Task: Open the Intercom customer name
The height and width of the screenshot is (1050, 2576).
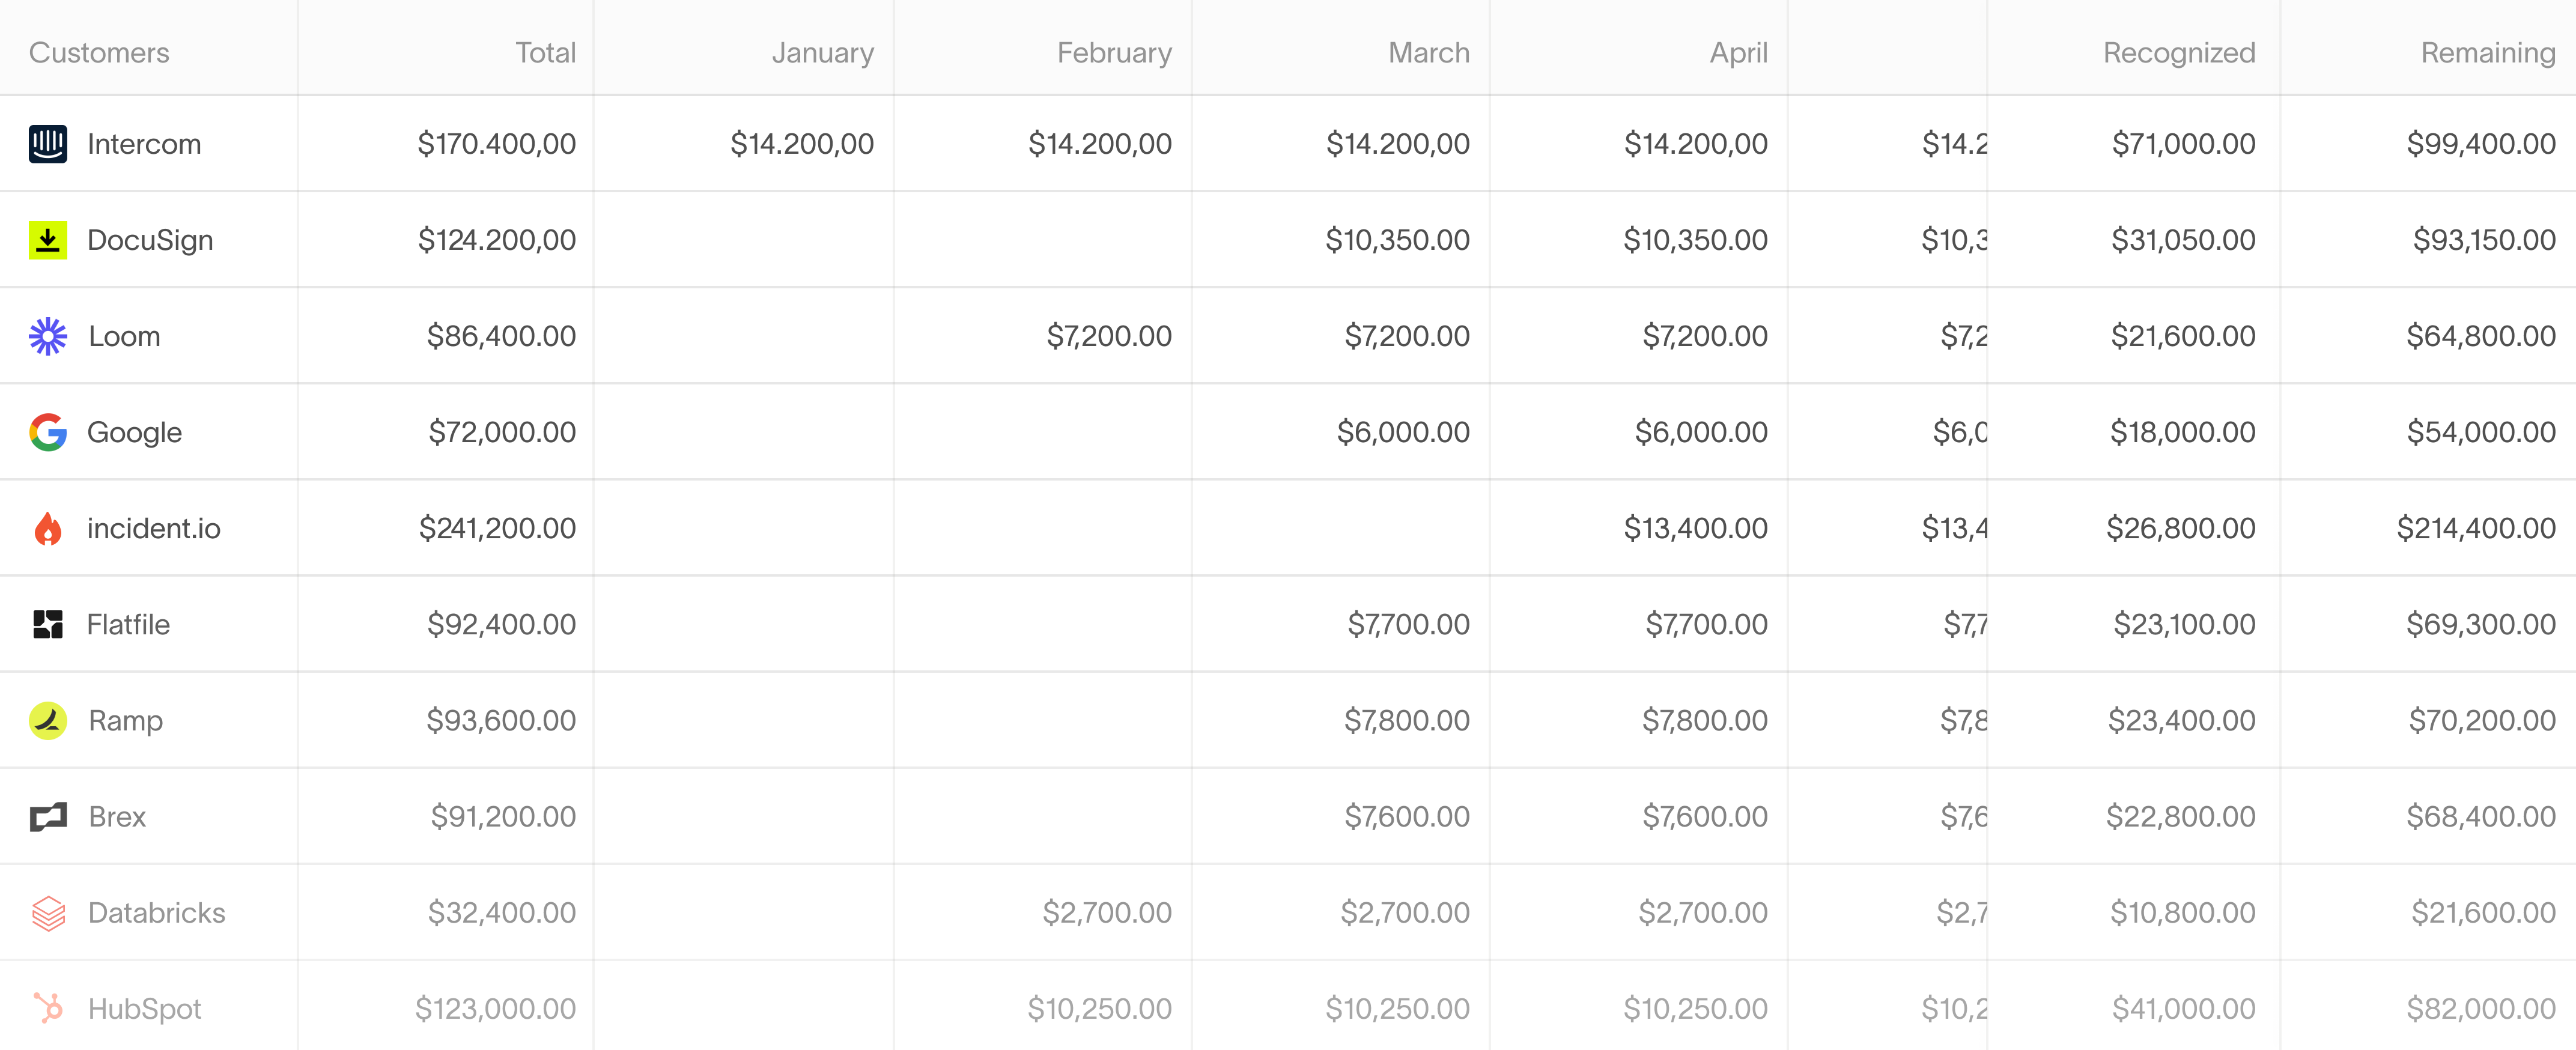Action: (x=144, y=144)
